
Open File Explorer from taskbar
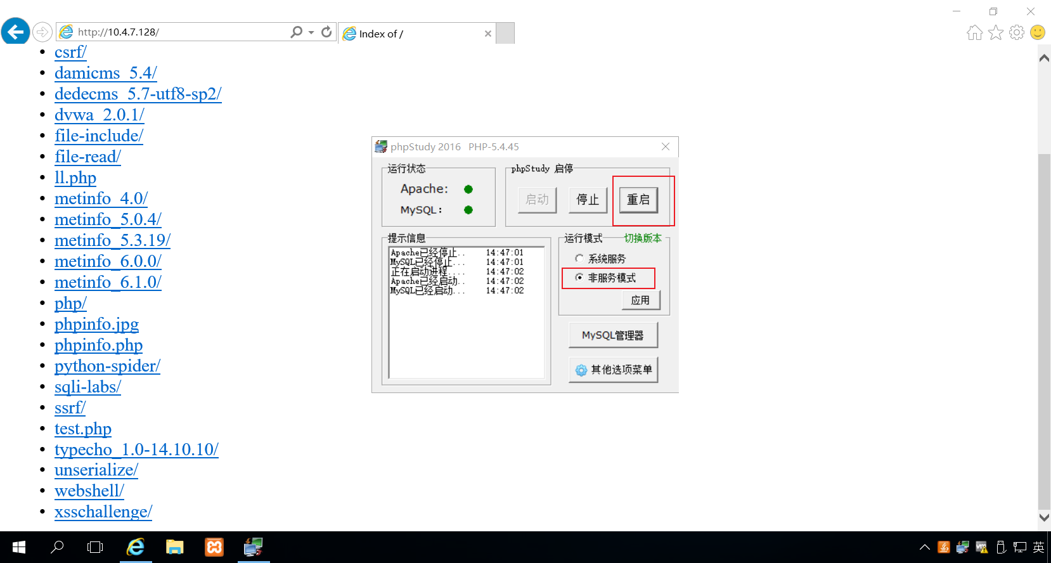175,547
